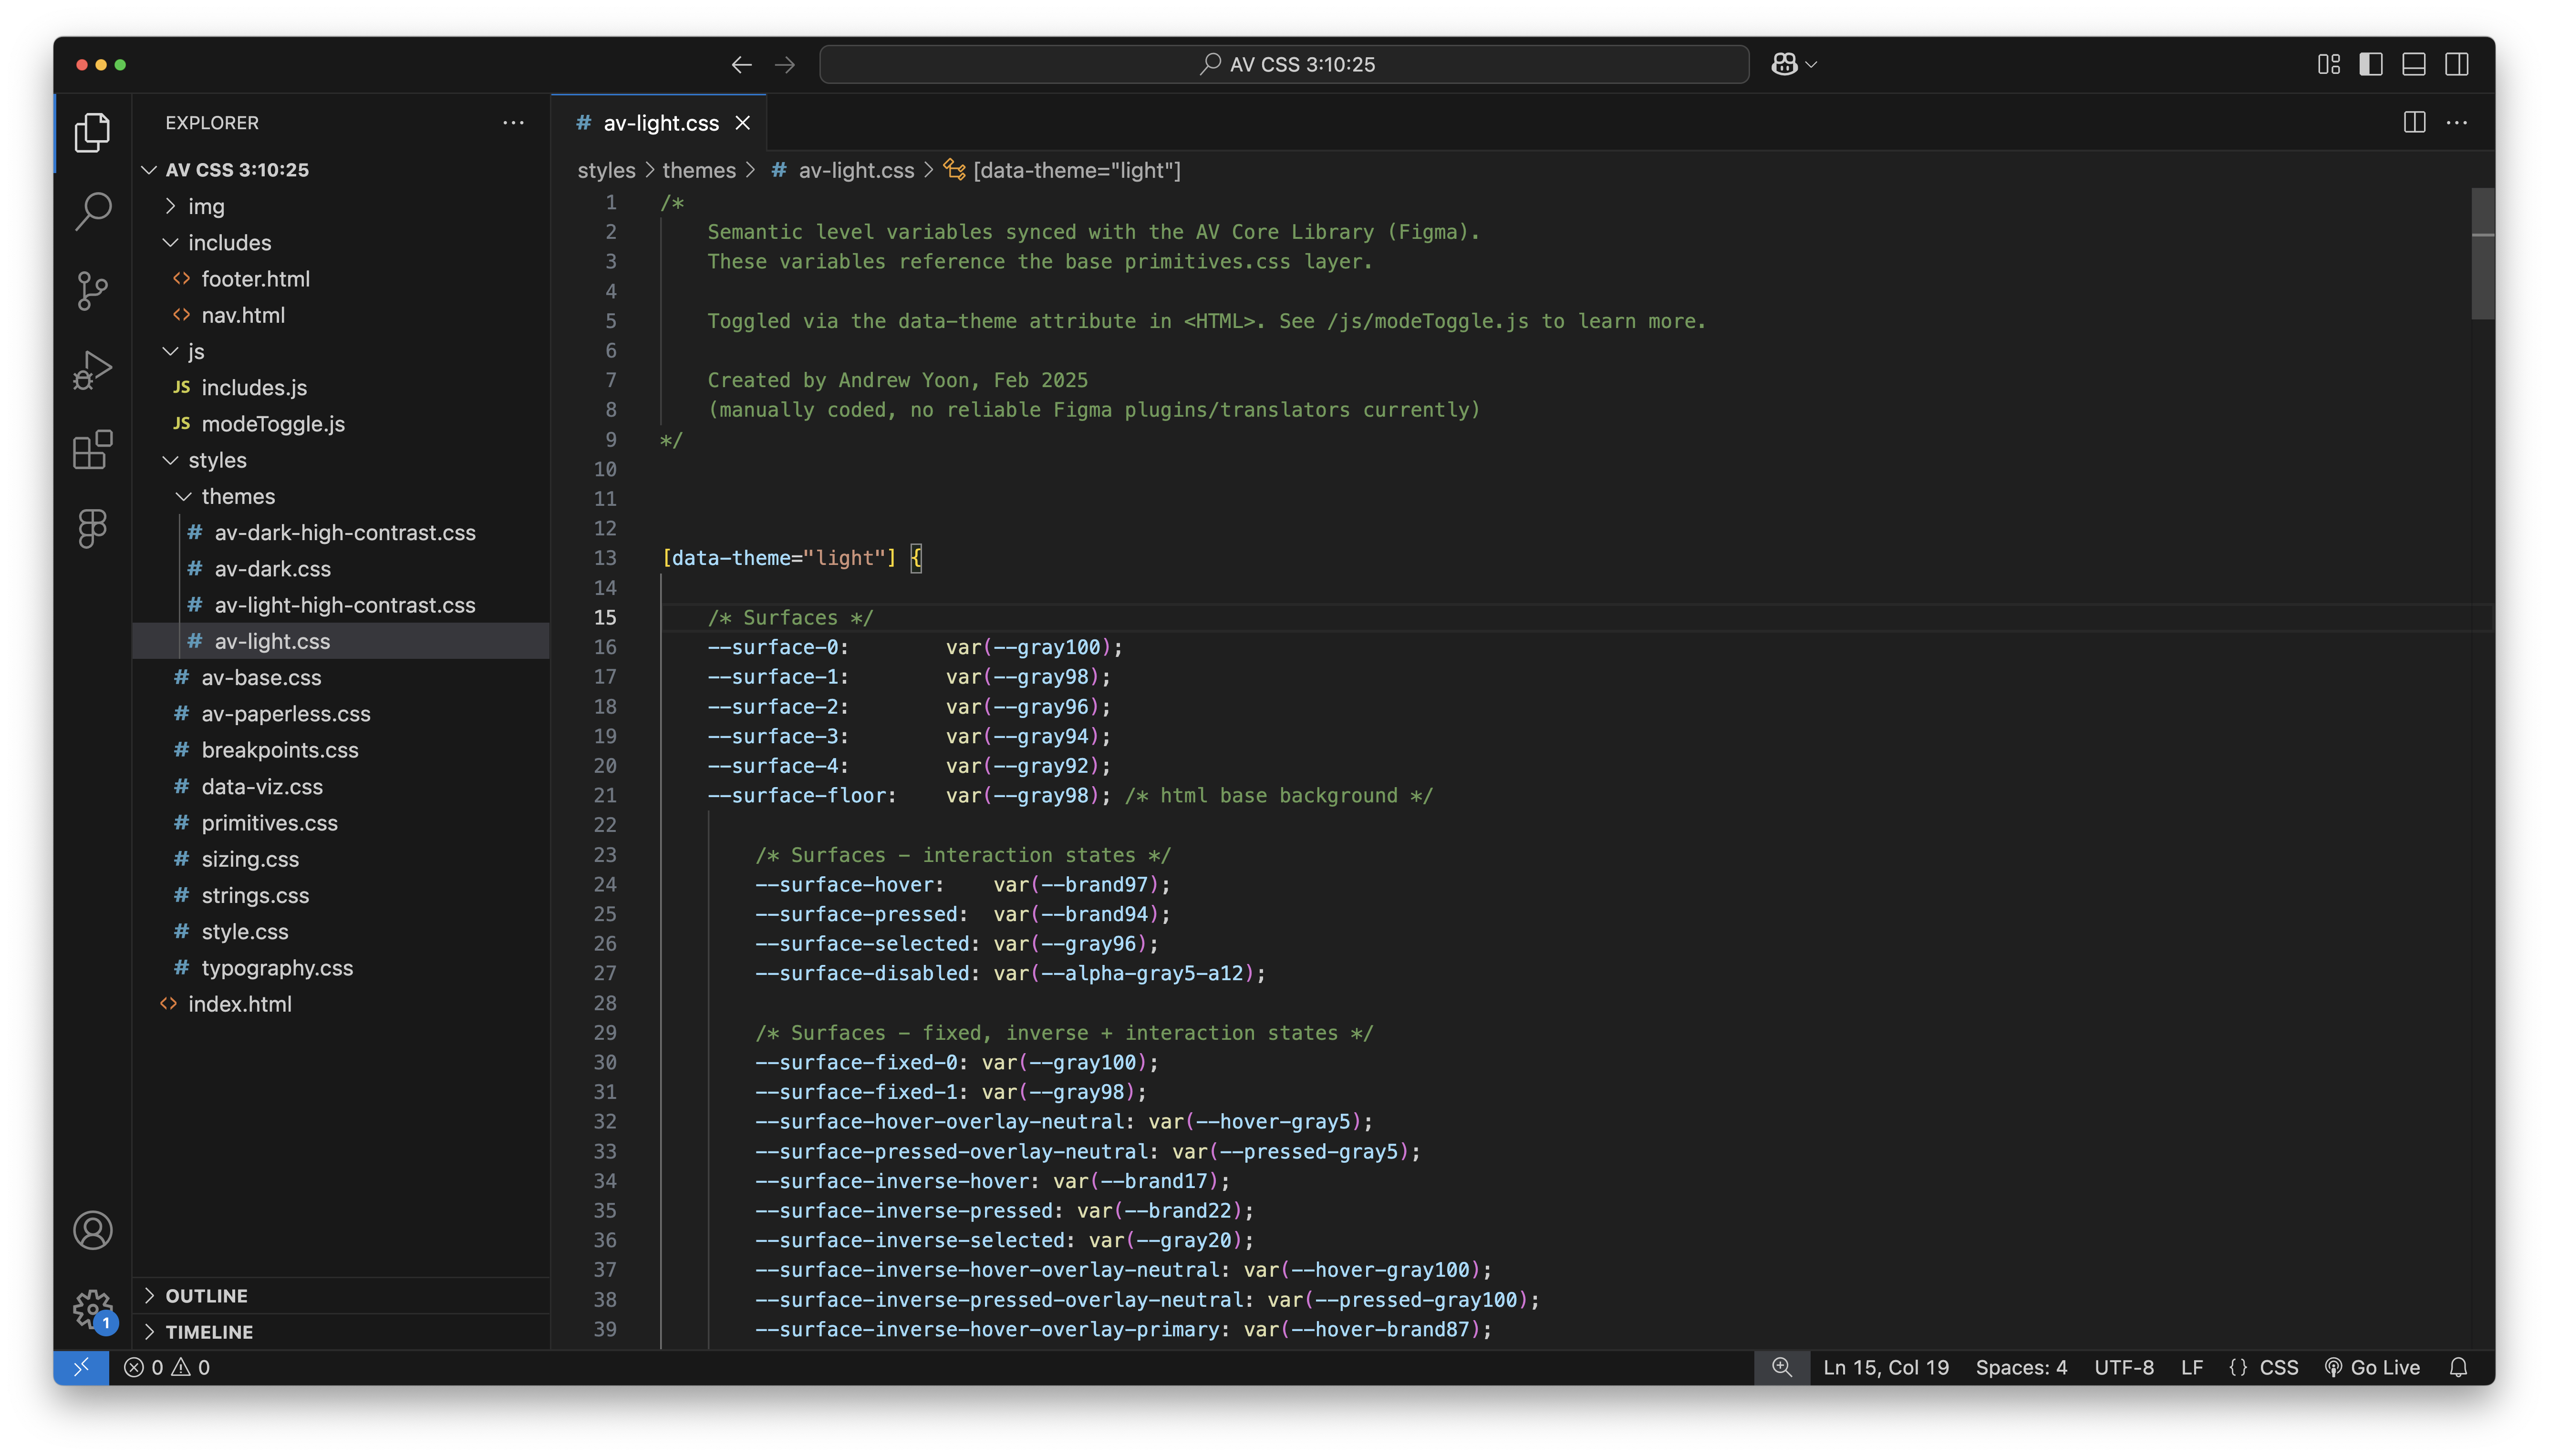Open av-dark.css file

[340, 568]
